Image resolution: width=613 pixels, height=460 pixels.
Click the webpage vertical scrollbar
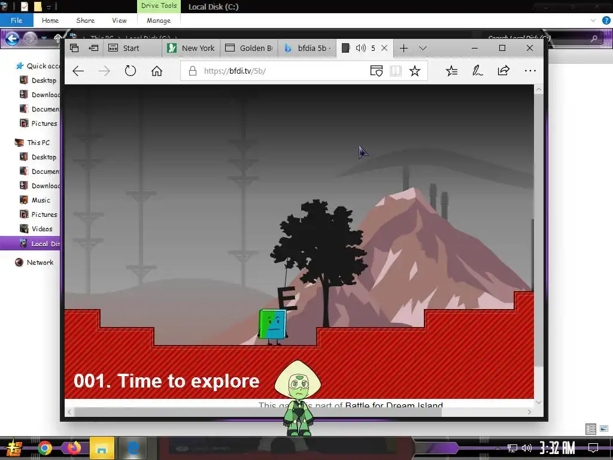tap(539, 231)
